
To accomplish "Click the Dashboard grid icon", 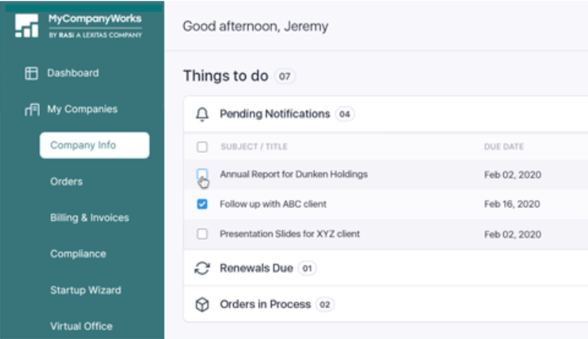I will tap(31, 73).
